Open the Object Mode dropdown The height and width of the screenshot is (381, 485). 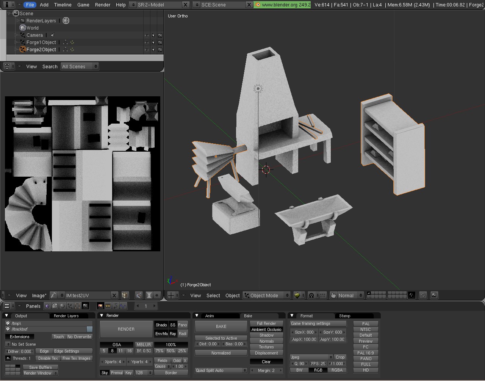point(267,295)
